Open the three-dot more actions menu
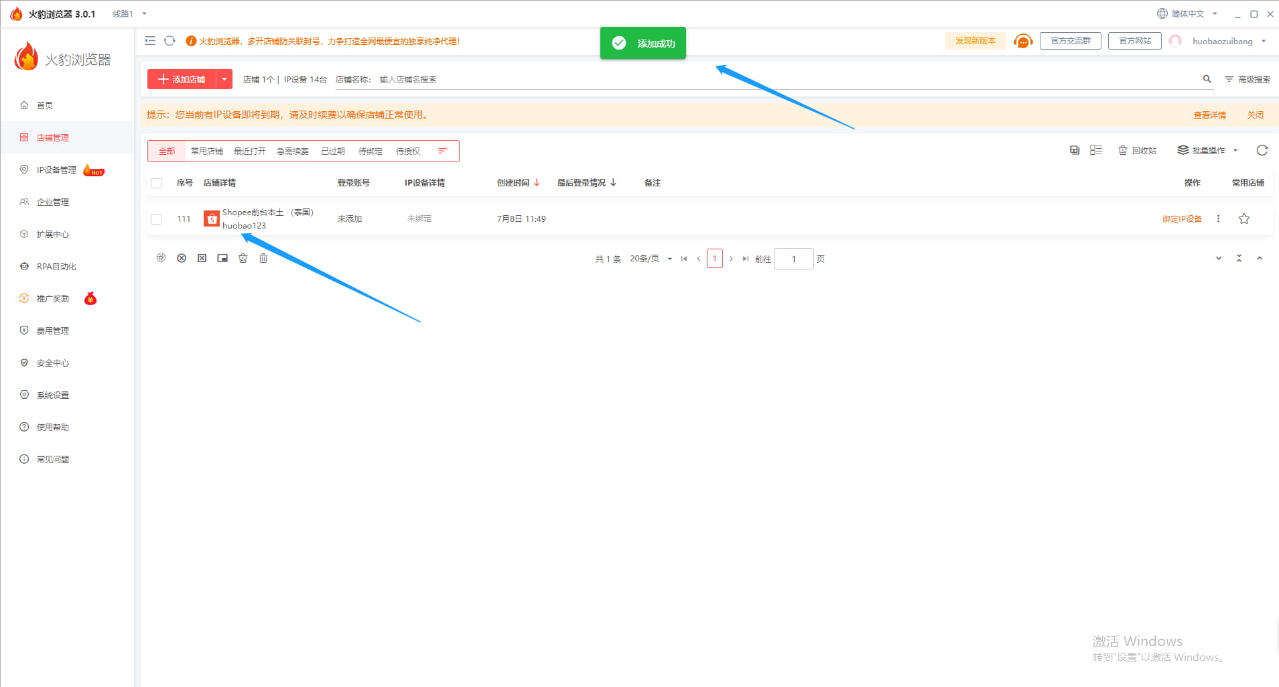The width and height of the screenshot is (1279, 687). click(1218, 218)
